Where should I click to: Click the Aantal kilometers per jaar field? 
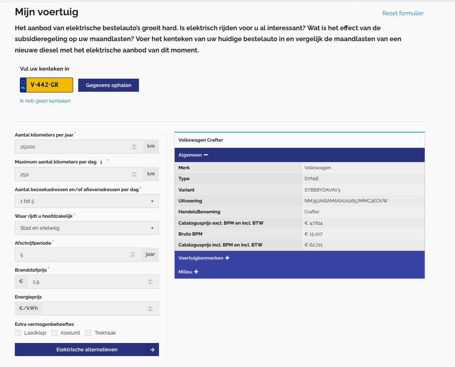pyautogui.click(x=79, y=147)
